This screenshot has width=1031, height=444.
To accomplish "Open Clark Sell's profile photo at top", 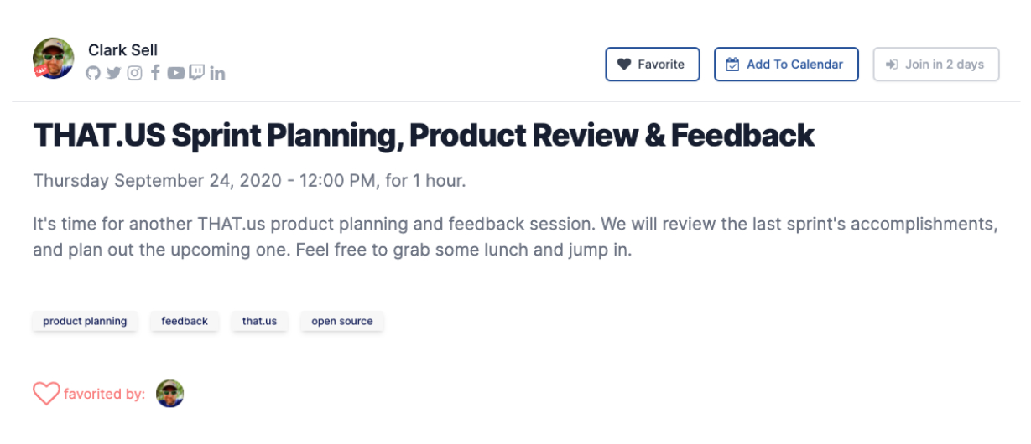I will [x=53, y=59].
